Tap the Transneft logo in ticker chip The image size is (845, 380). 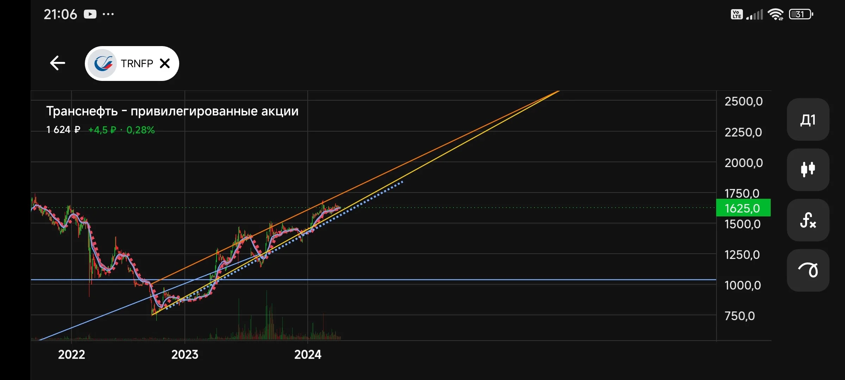point(102,63)
